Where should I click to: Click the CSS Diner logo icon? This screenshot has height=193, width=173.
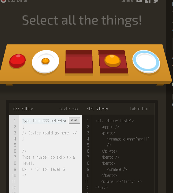coord(3,1)
